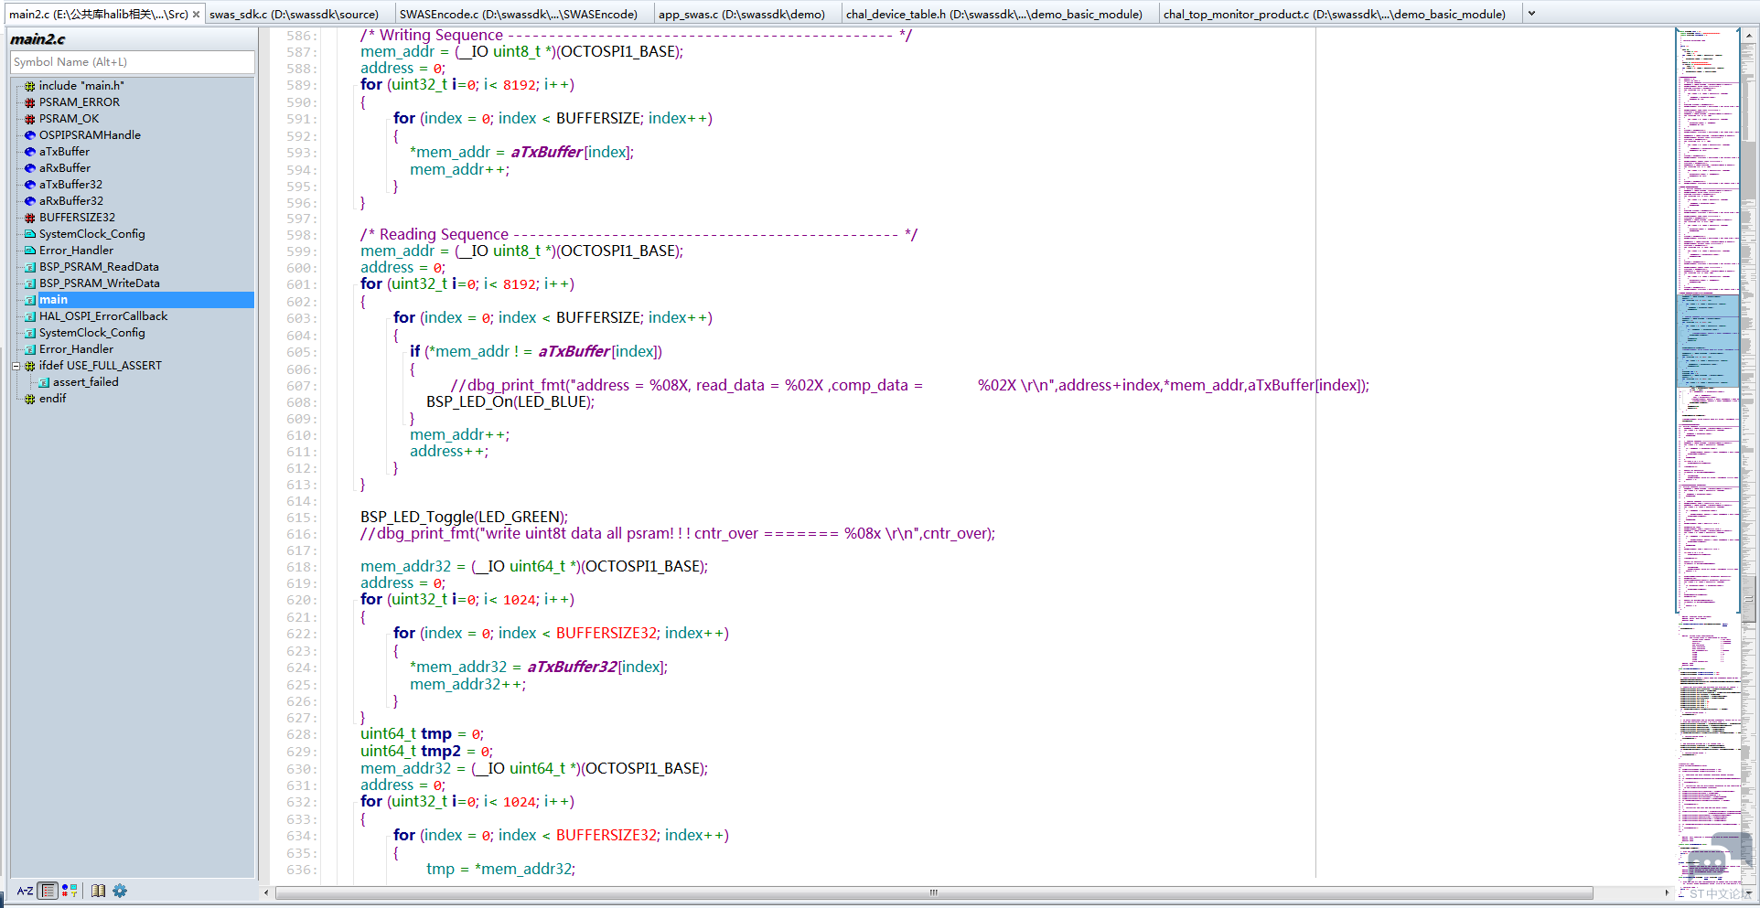Click the open book reference icon
The height and width of the screenshot is (908, 1760).
tap(98, 891)
